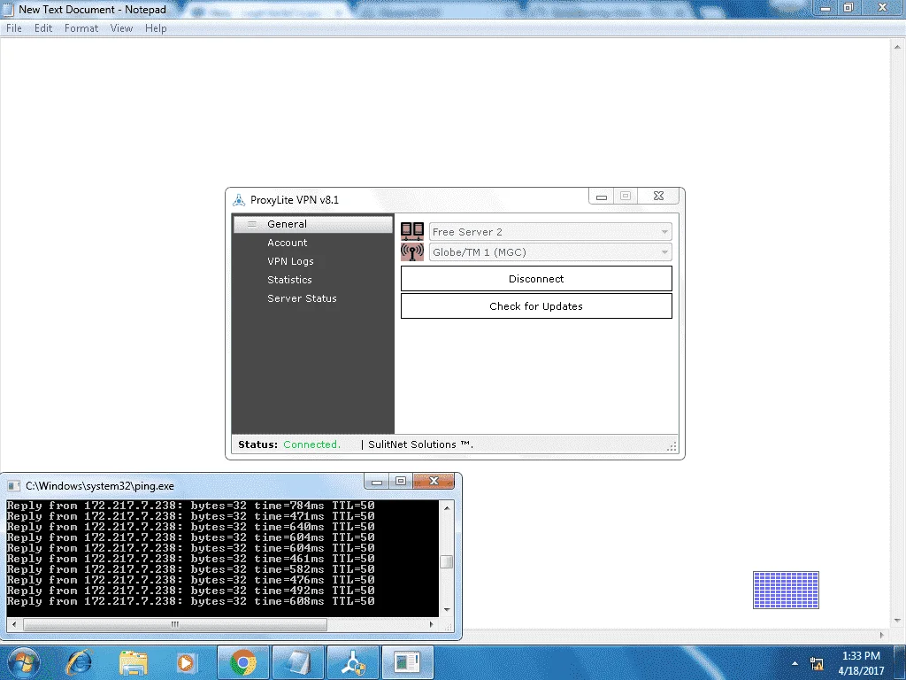This screenshot has height=680, width=906.
Task: Open Windows Explorer folder taskbar icon
Action: [x=134, y=662]
